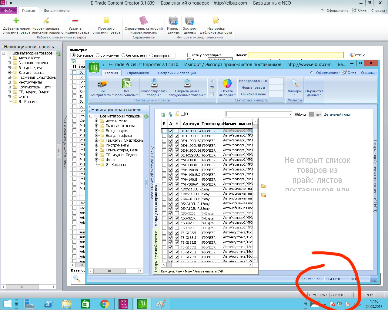Open PowerShell from the taskbar
Screen dimensions: 388x310
(48, 304)
